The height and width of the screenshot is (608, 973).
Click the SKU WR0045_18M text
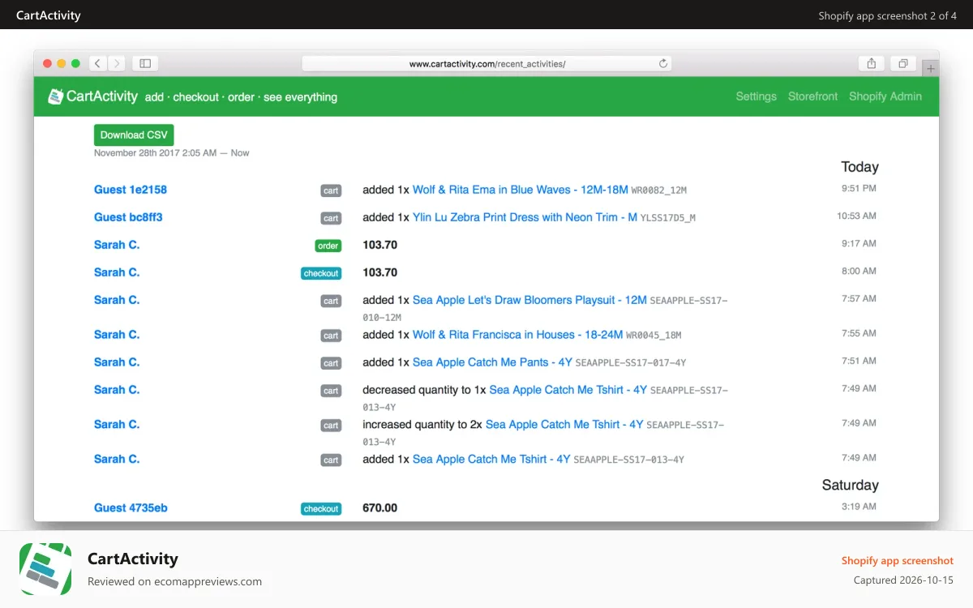[654, 336]
